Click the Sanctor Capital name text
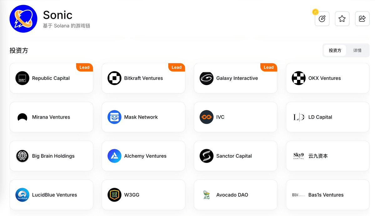375x216 pixels. (234, 156)
